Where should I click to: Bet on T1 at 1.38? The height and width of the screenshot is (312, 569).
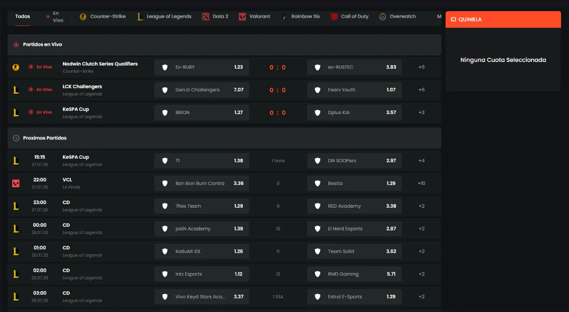click(201, 161)
